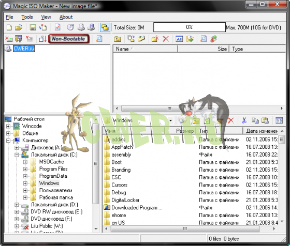Collapse the Локальный диск (C:) node
Viewport: 290px width, 246px height.
17,155
